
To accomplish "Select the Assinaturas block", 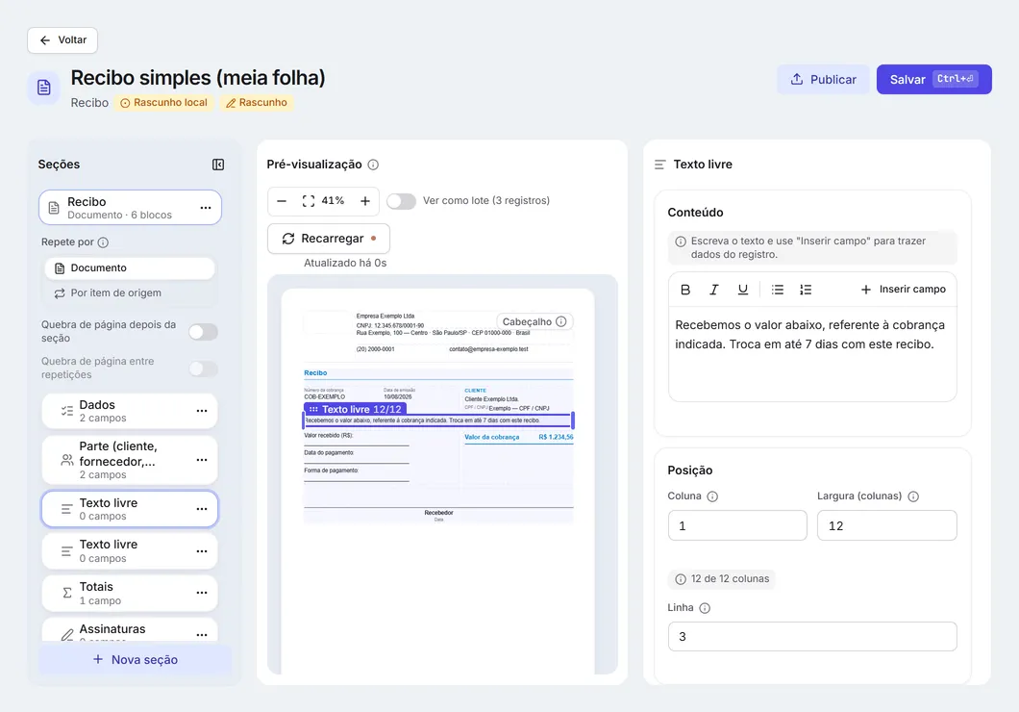I will 130,630.
